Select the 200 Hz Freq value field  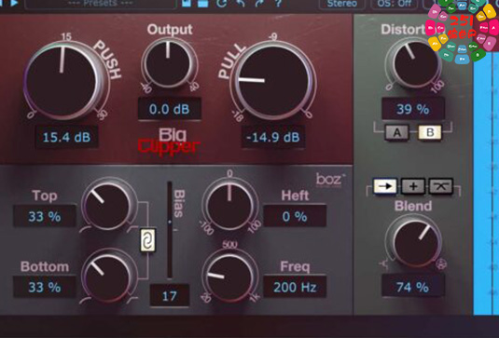295,288
